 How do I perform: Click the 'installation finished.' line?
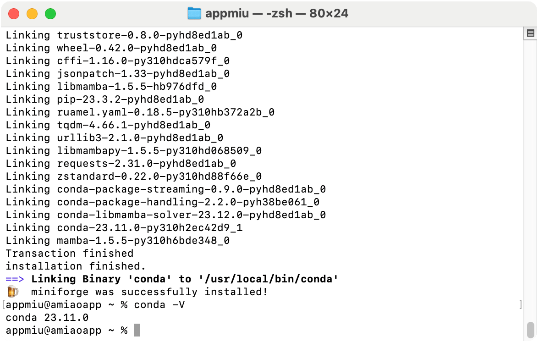[76, 266]
